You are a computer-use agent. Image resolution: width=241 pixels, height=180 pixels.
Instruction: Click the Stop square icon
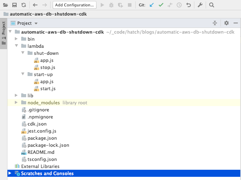(130, 5)
